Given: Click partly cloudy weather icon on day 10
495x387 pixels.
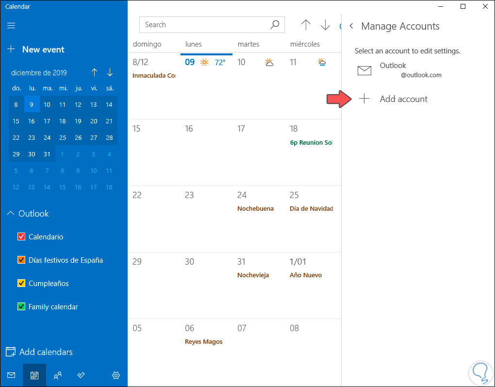Looking at the screenshot, I should 269,62.
